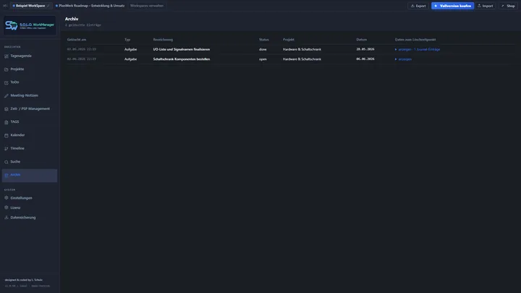Open the Shop link button
Screen dimensions: 521x293
(509, 6)
